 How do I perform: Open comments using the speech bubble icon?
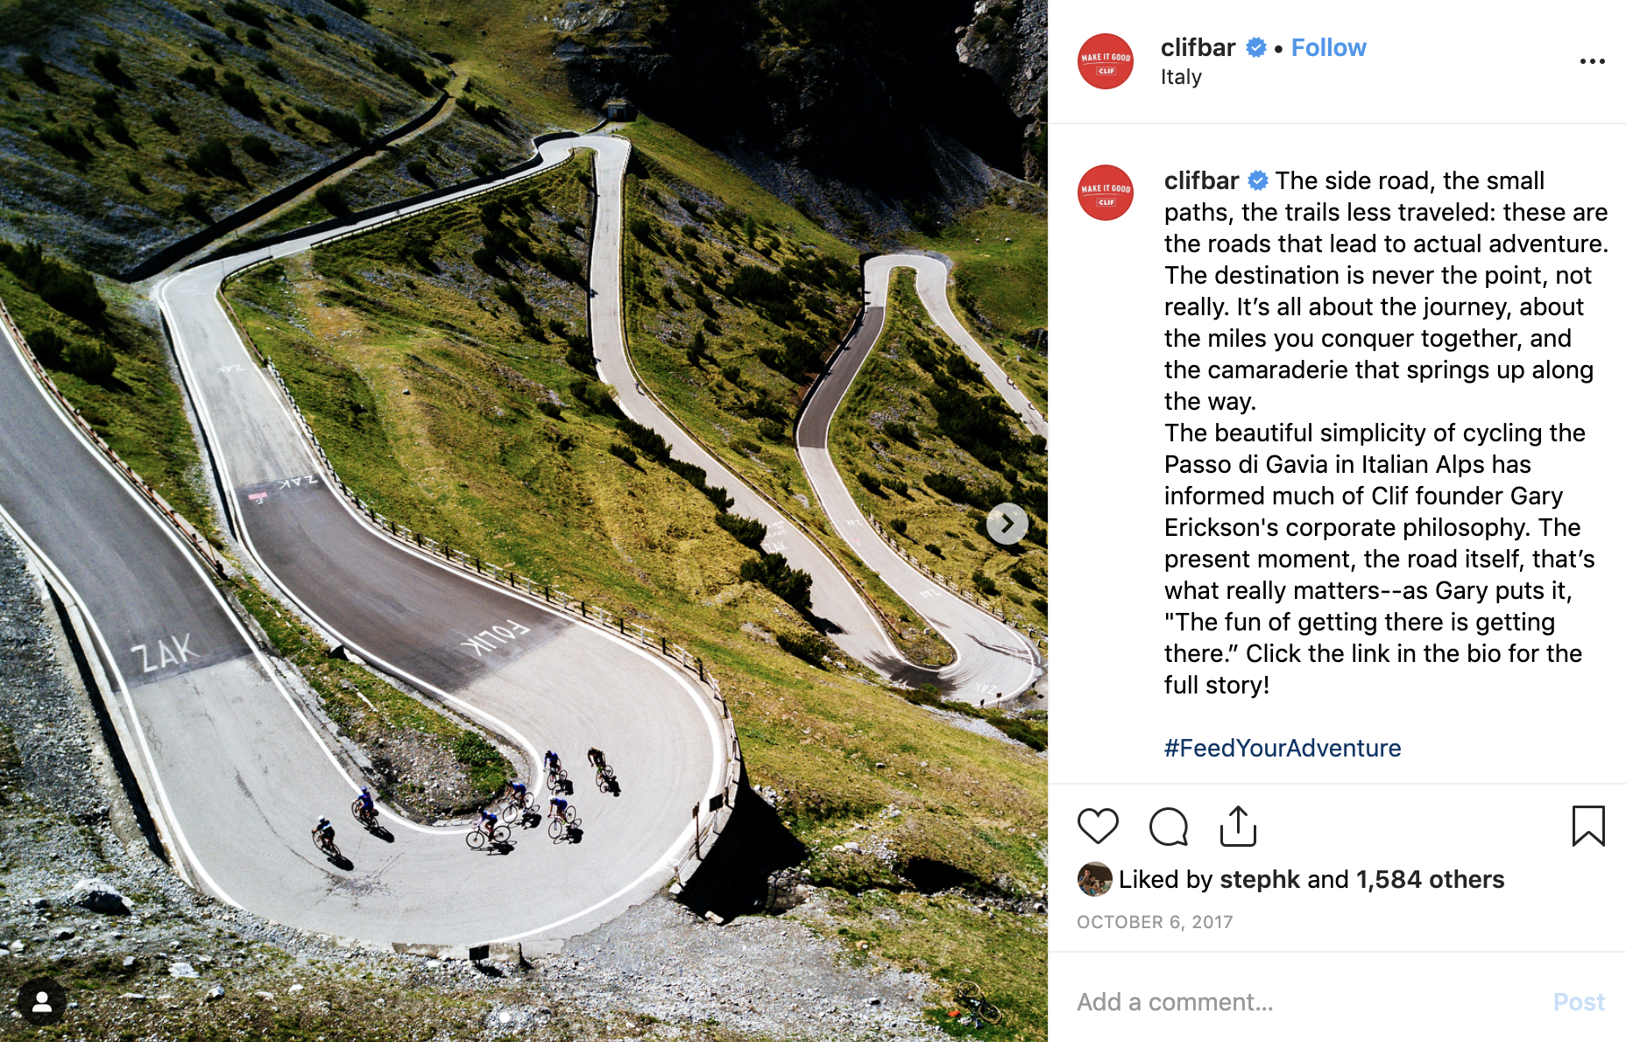(1168, 826)
